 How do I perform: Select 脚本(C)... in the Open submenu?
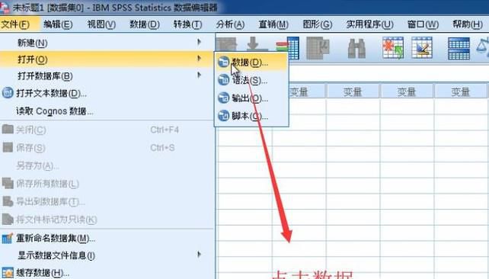(251, 116)
